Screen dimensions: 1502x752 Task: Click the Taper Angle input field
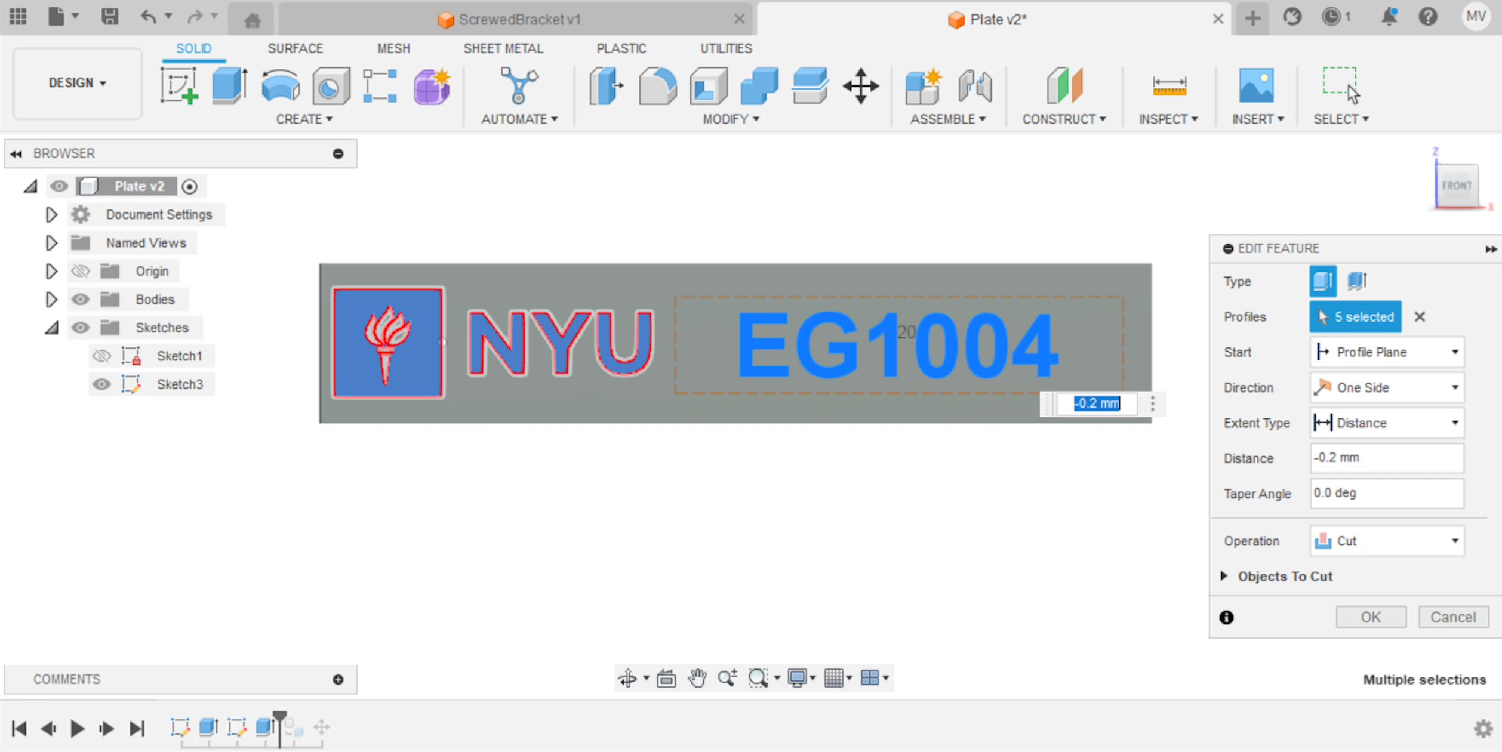tap(1387, 493)
